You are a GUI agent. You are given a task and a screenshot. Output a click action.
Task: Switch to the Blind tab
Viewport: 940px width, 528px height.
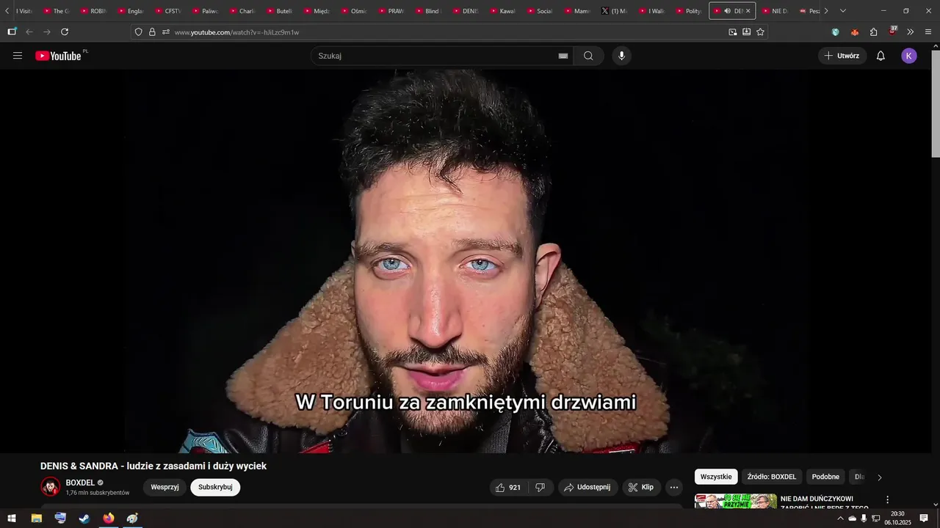point(429,11)
